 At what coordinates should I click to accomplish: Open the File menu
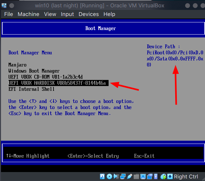9,14
